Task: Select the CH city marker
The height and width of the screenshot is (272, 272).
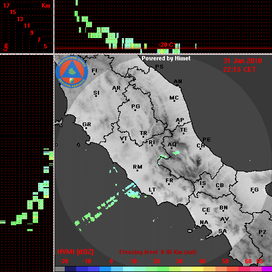Action: (x=200, y=149)
